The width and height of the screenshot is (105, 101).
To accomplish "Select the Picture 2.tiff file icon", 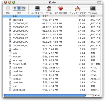I will pyautogui.click(x=10, y=64).
